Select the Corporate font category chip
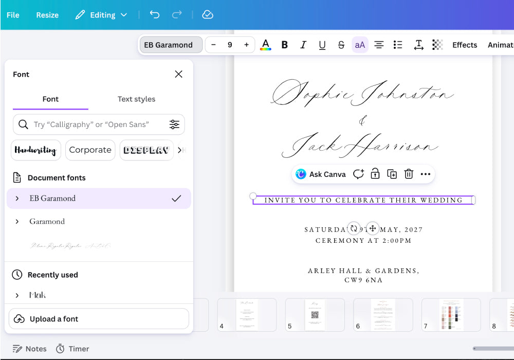514x360 pixels. (90, 150)
